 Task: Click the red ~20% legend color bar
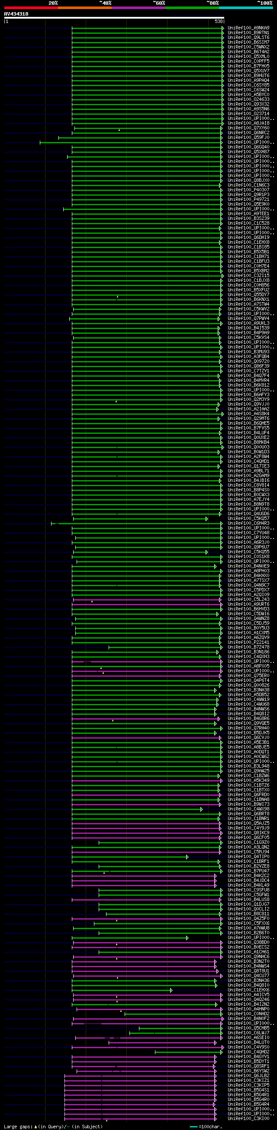click(x=31, y=8)
